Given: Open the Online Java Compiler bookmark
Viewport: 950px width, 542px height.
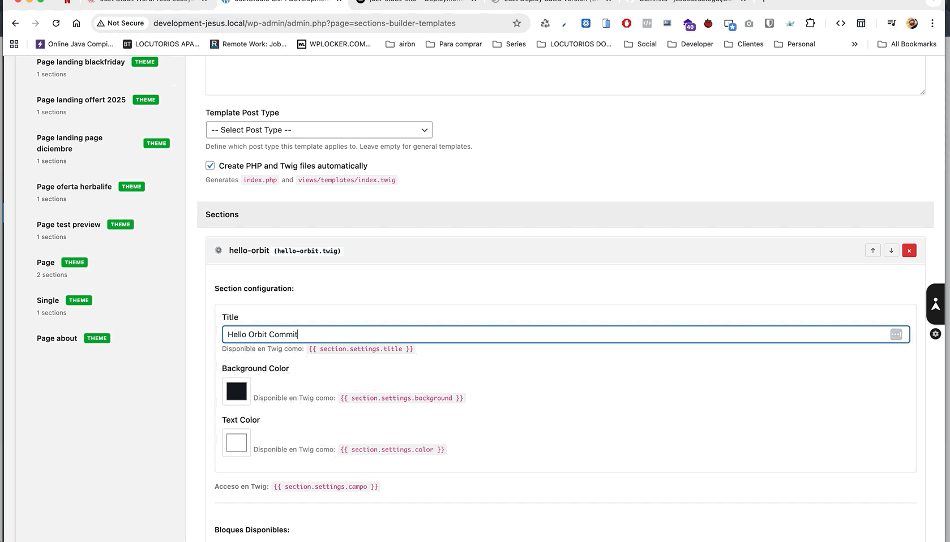Looking at the screenshot, I should 74,44.
